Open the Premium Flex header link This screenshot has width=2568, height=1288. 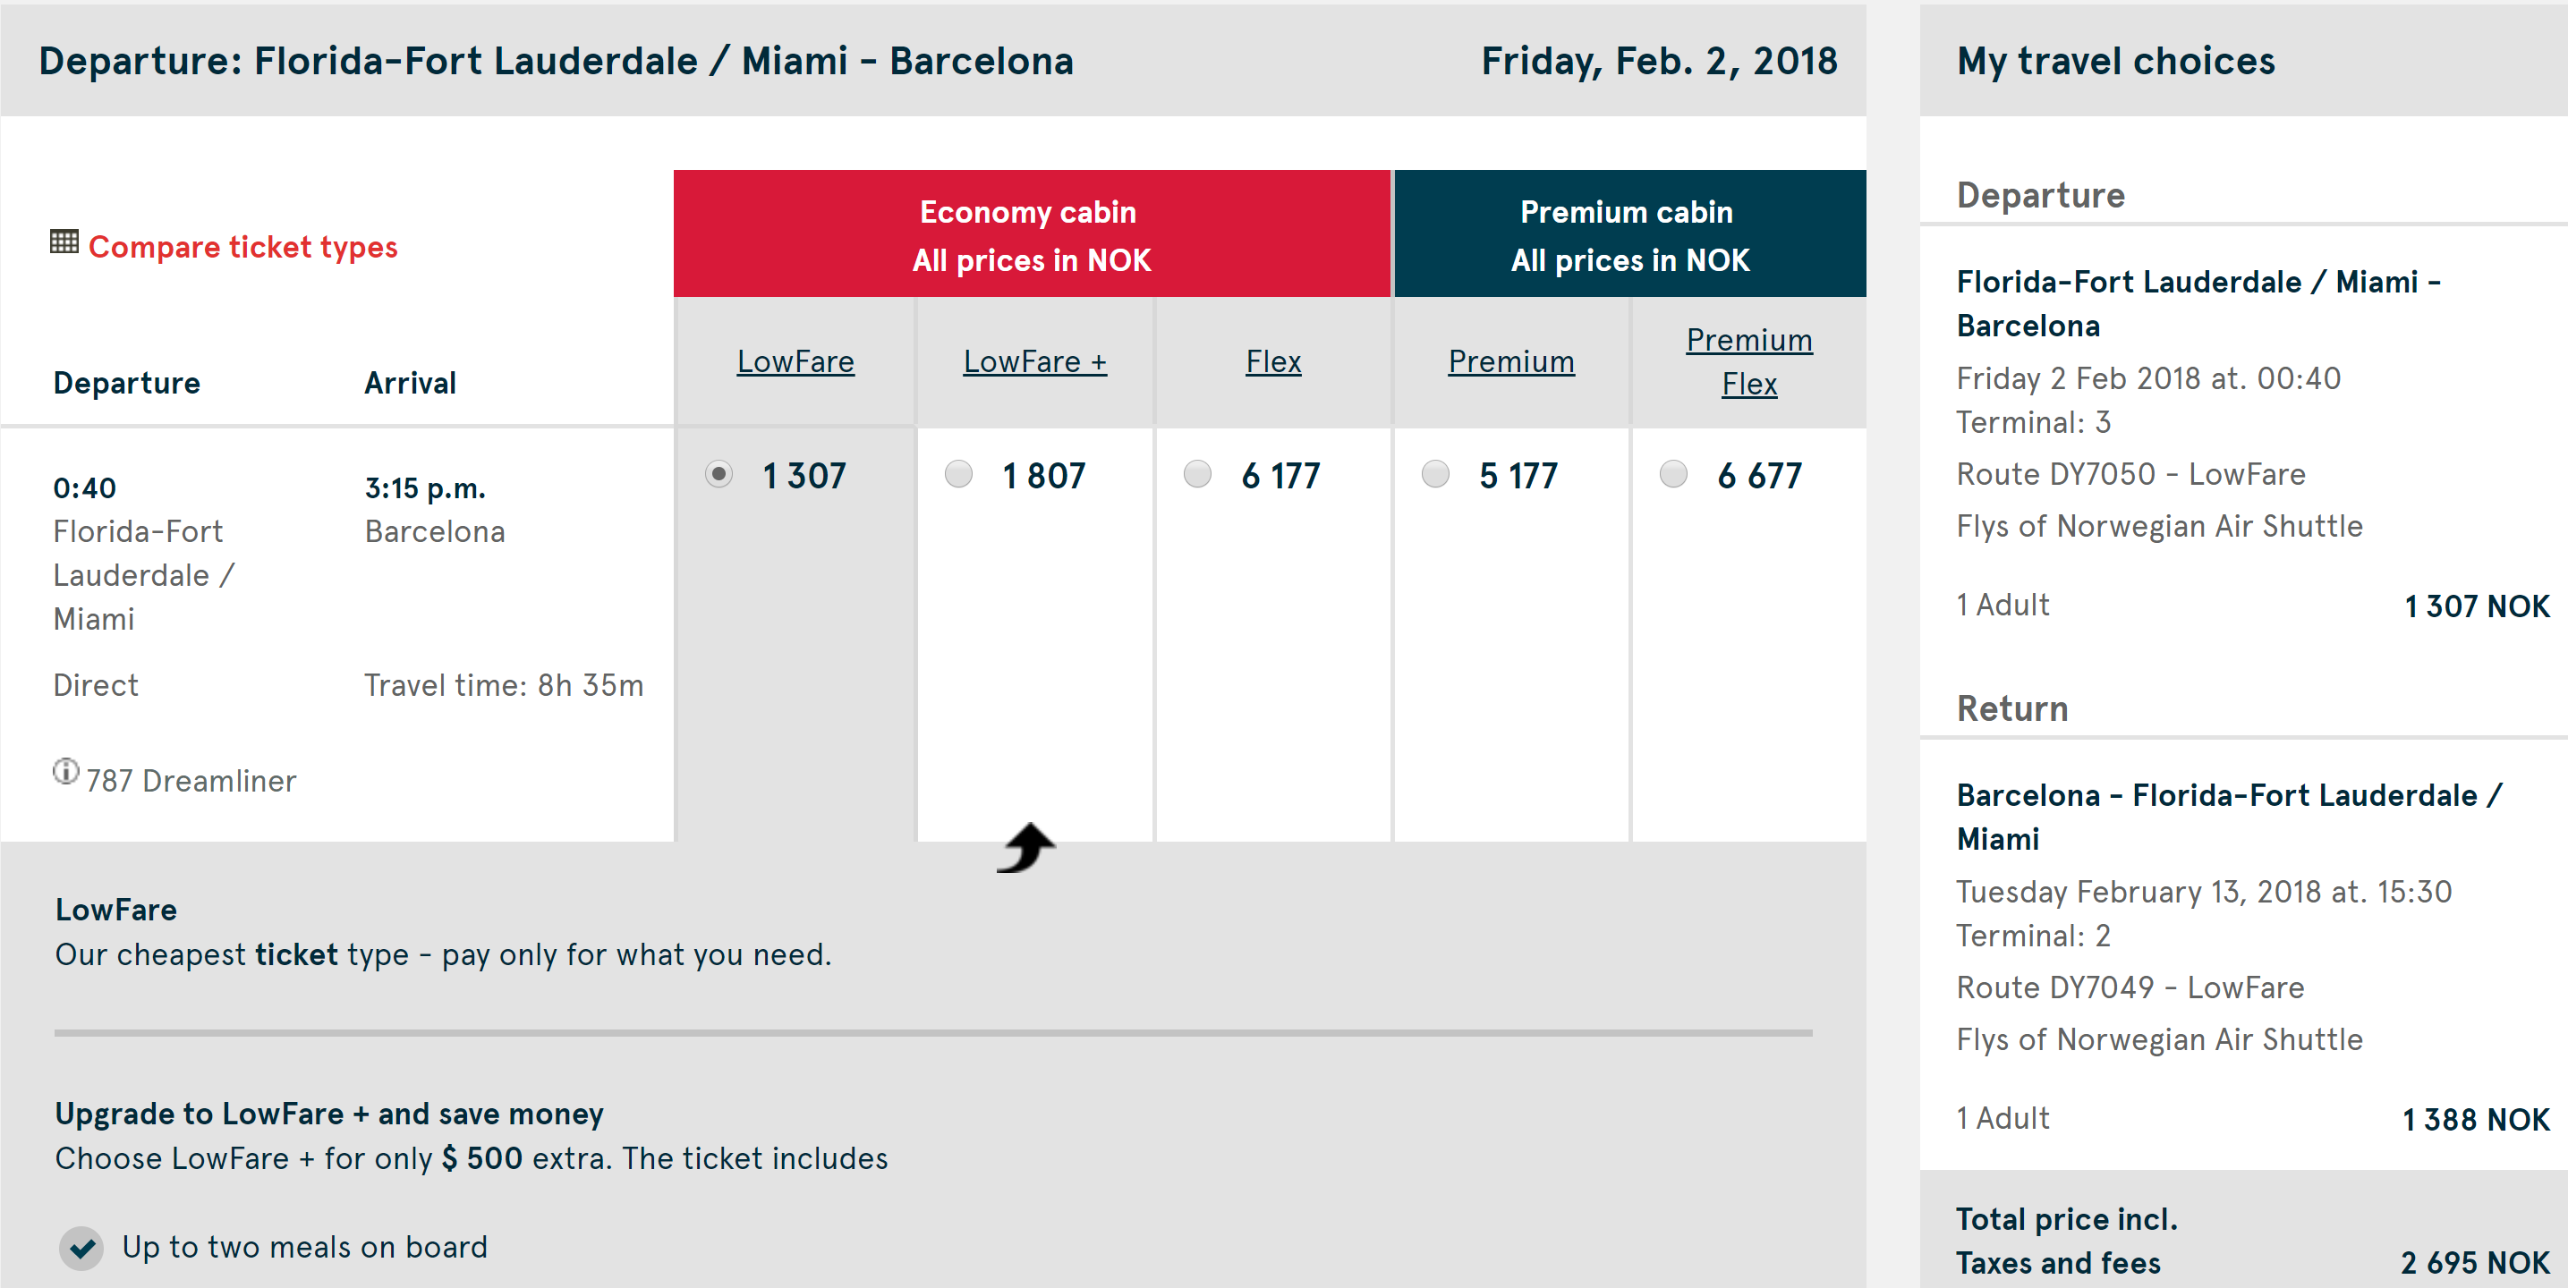point(1748,360)
